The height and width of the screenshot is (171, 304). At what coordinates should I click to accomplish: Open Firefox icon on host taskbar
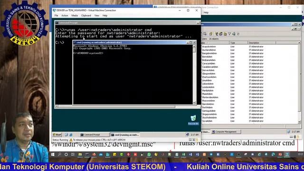click(x=94, y=154)
